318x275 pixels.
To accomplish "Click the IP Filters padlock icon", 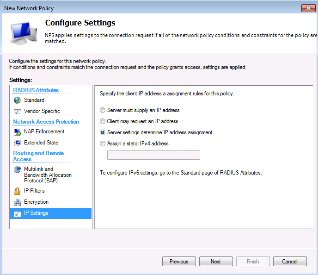I will (18, 191).
